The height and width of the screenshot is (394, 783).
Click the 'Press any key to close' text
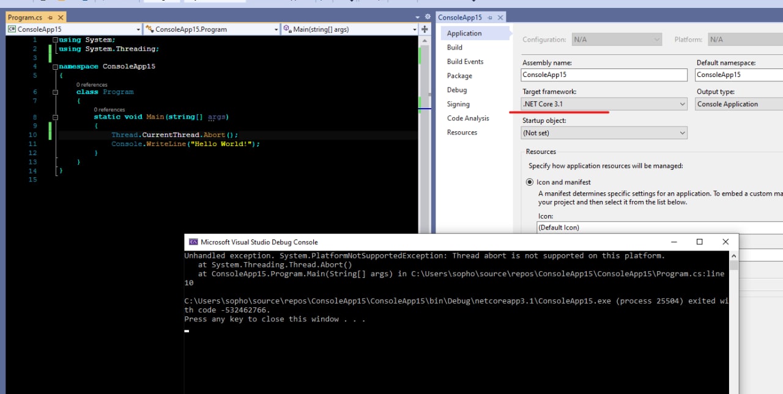pos(275,319)
